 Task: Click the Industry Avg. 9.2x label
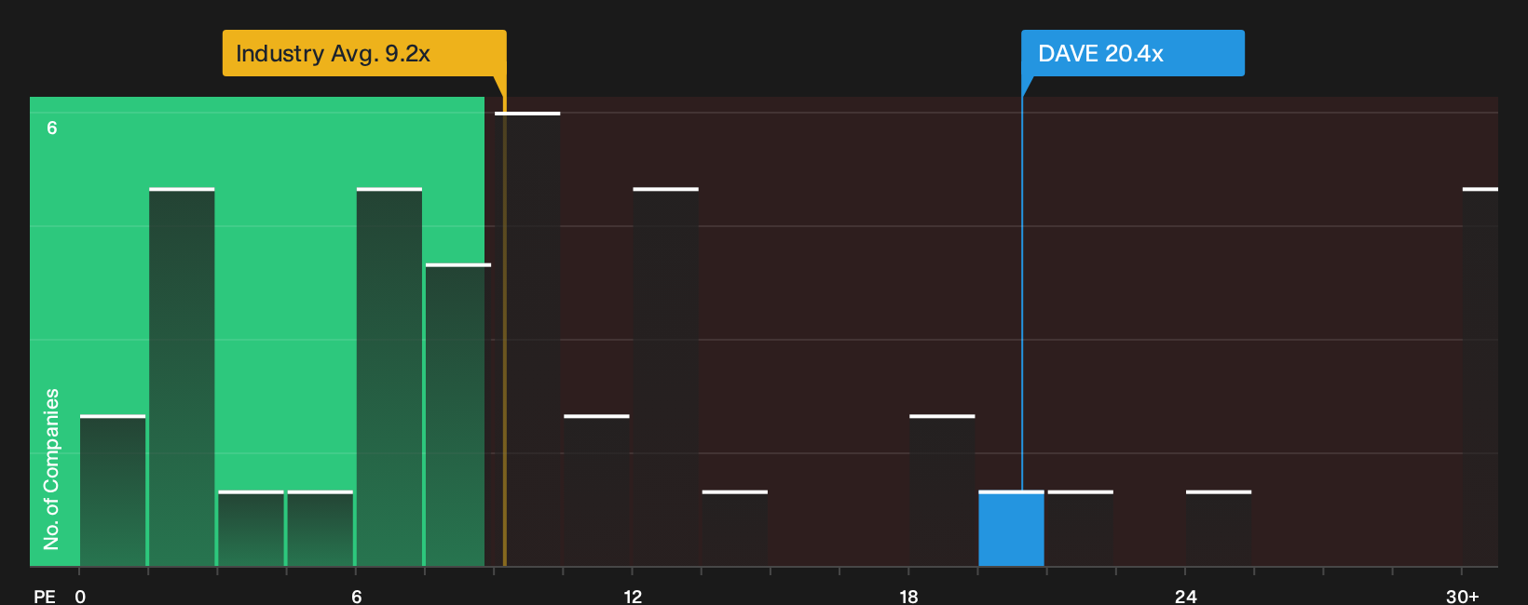pyautogui.click(x=364, y=53)
